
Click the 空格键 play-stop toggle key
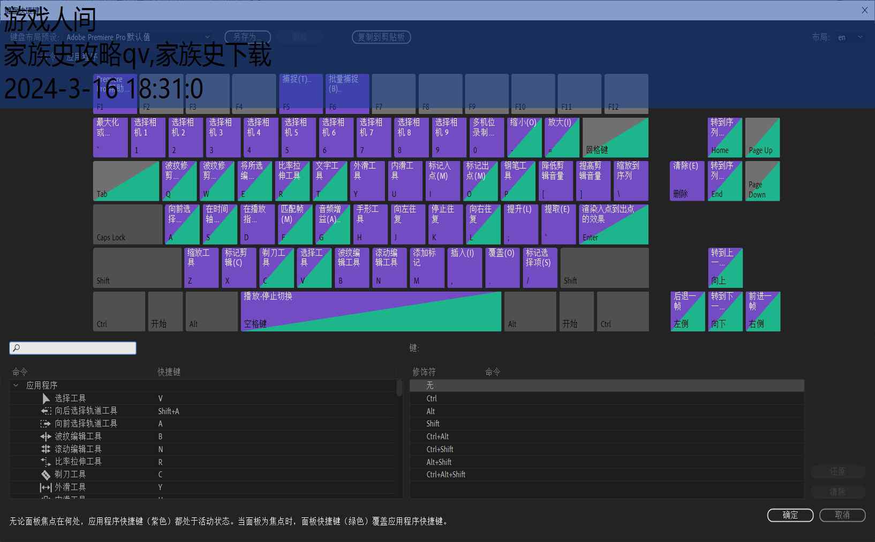(x=371, y=311)
